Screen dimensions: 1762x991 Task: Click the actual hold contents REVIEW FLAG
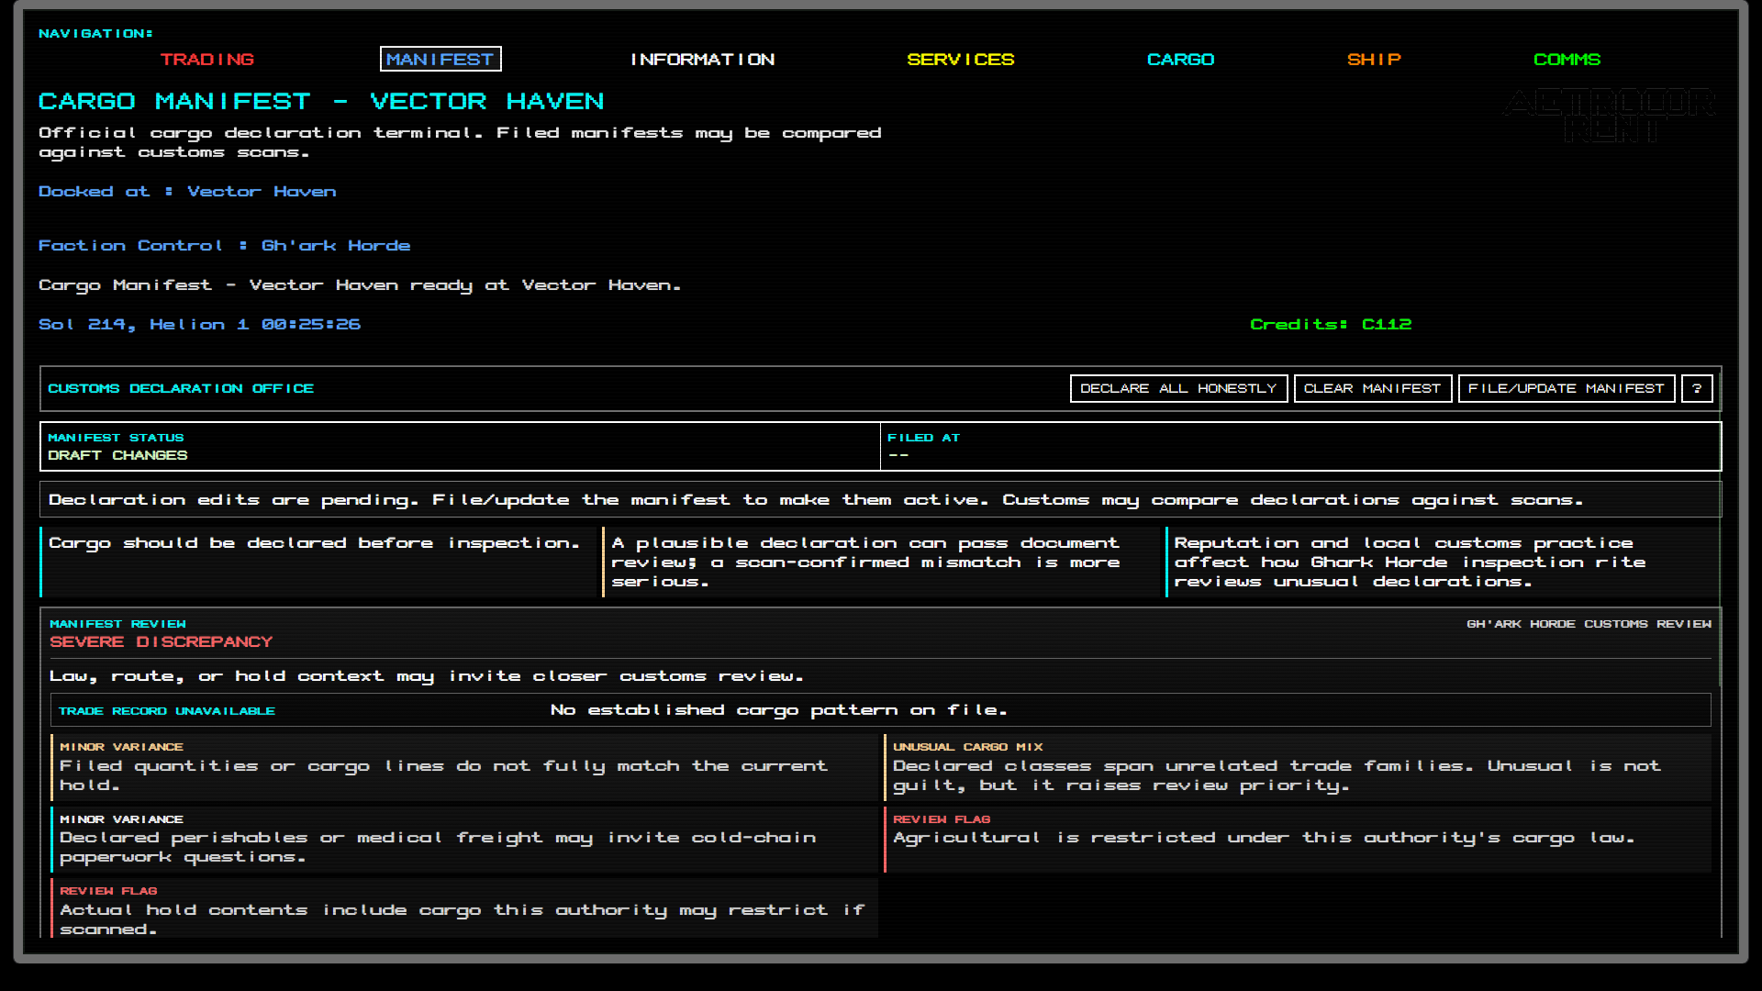pos(464,908)
